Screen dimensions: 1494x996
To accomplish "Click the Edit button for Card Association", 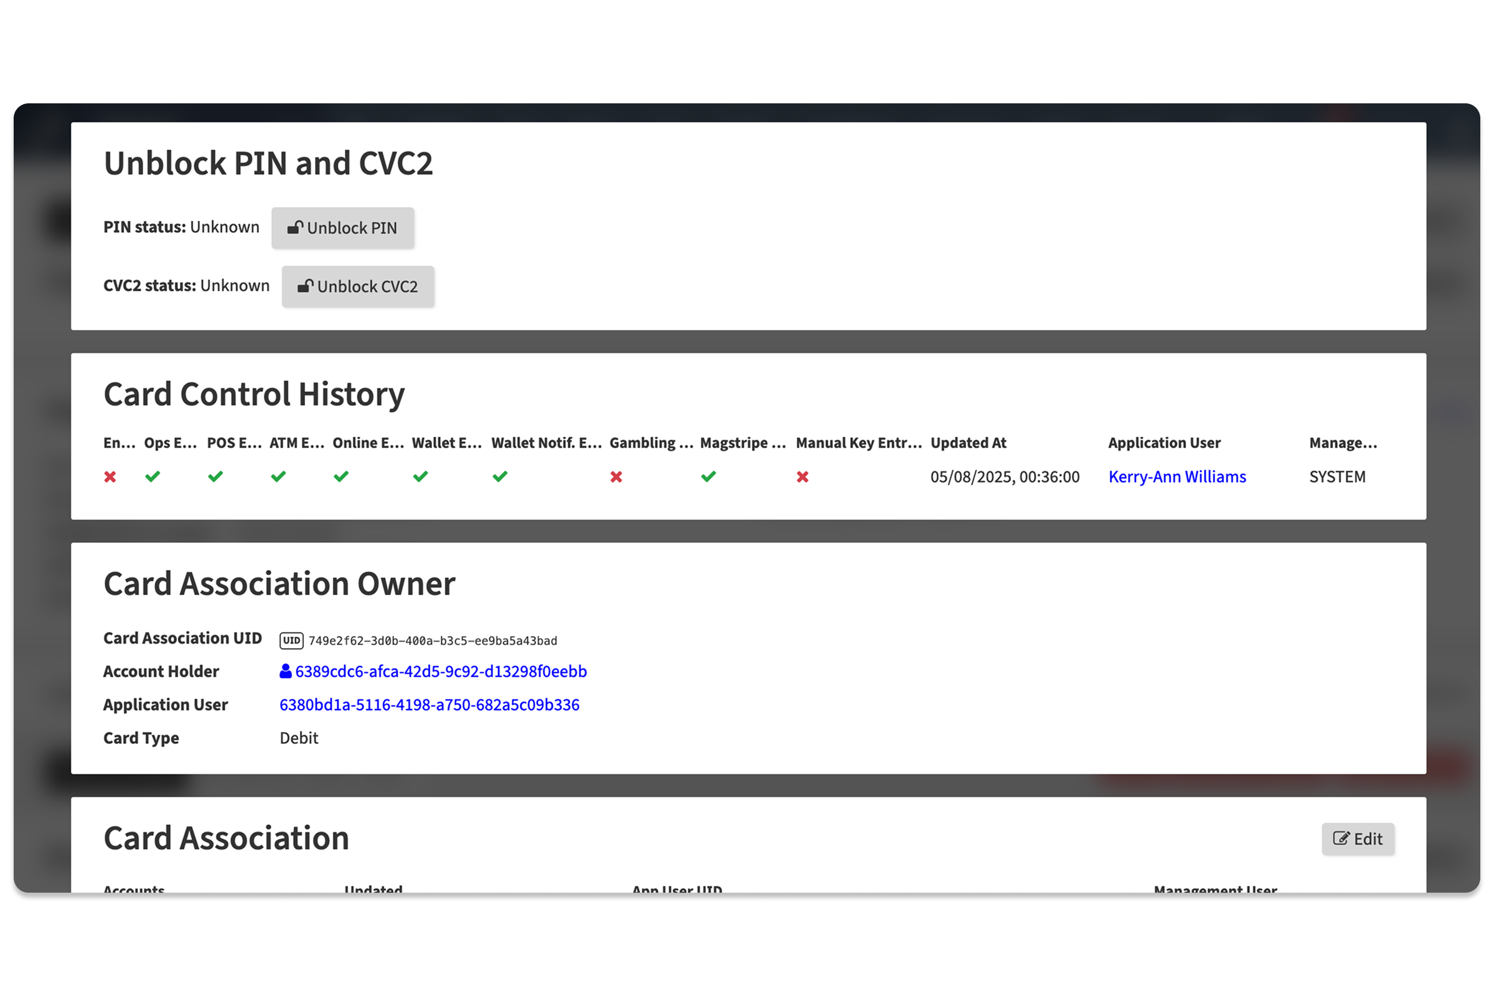I will pos(1358,839).
